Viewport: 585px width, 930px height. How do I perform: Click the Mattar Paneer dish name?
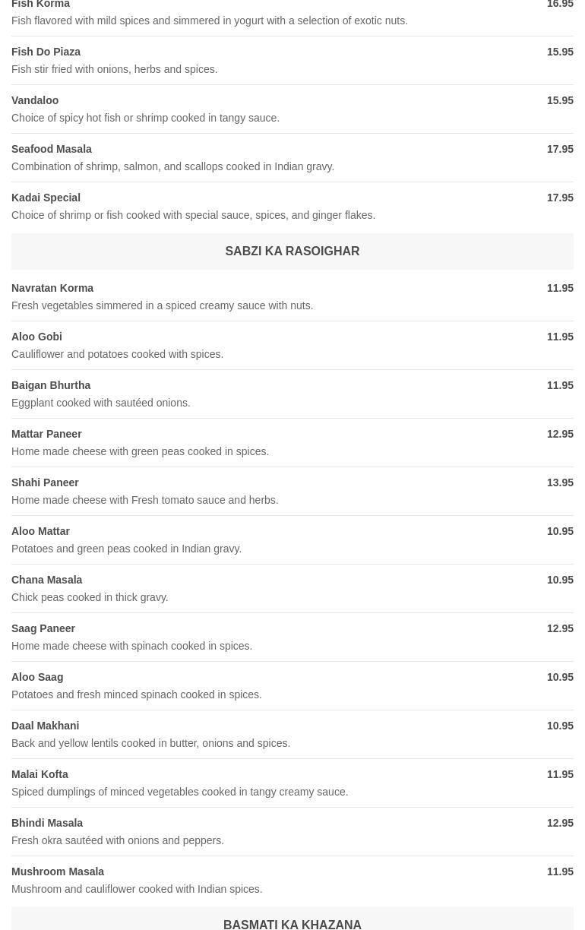(x=46, y=434)
